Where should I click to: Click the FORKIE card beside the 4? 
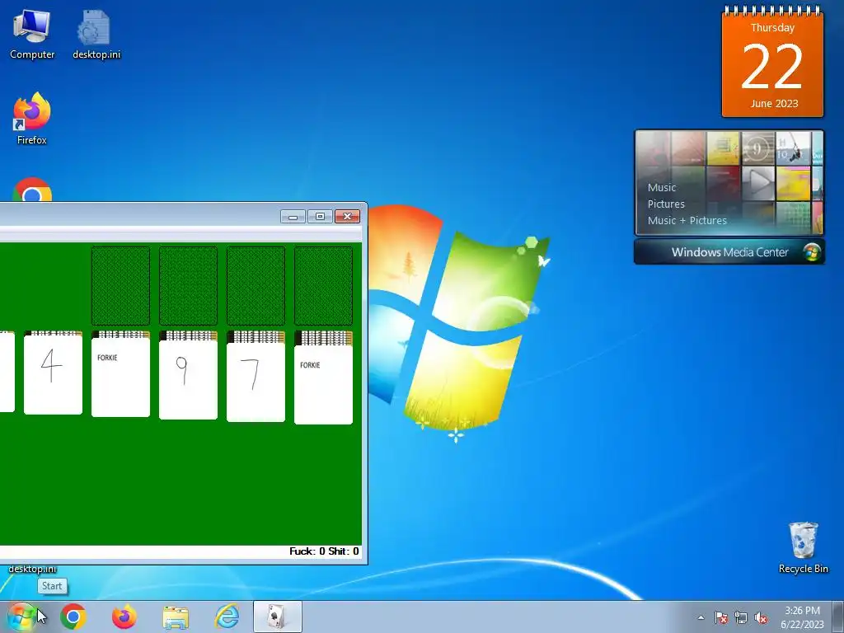coord(120,377)
